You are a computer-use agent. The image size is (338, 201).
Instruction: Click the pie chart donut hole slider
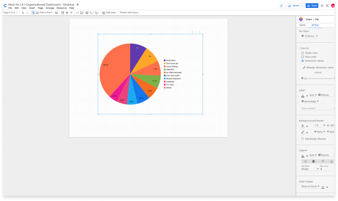click(305, 78)
